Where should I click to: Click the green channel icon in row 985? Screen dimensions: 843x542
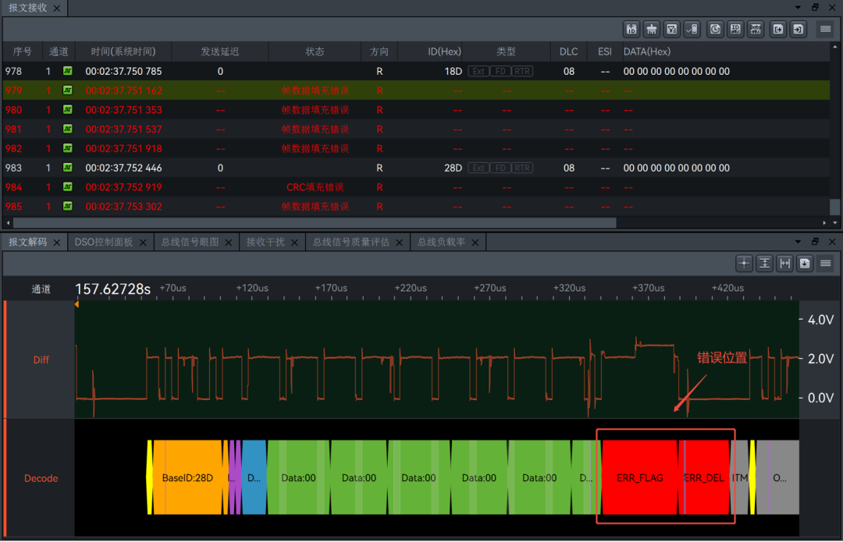click(x=68, y=206)
